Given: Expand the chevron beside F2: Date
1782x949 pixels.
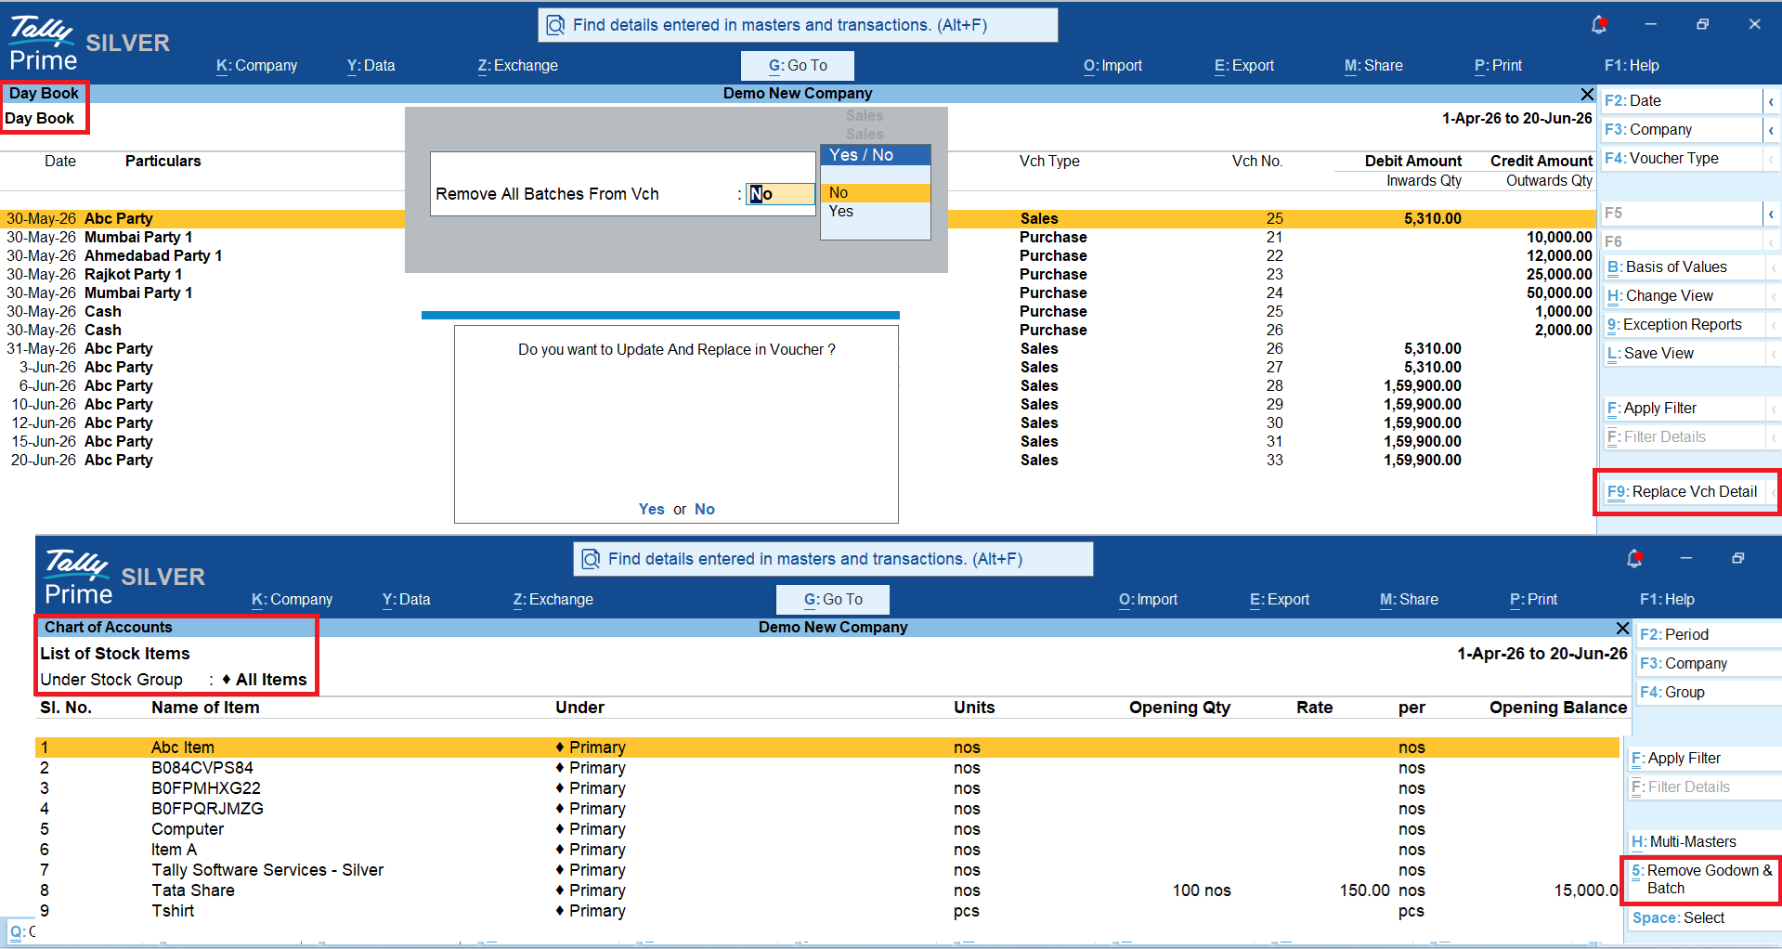Looking at the screenshot, I should click(1771, 101).
